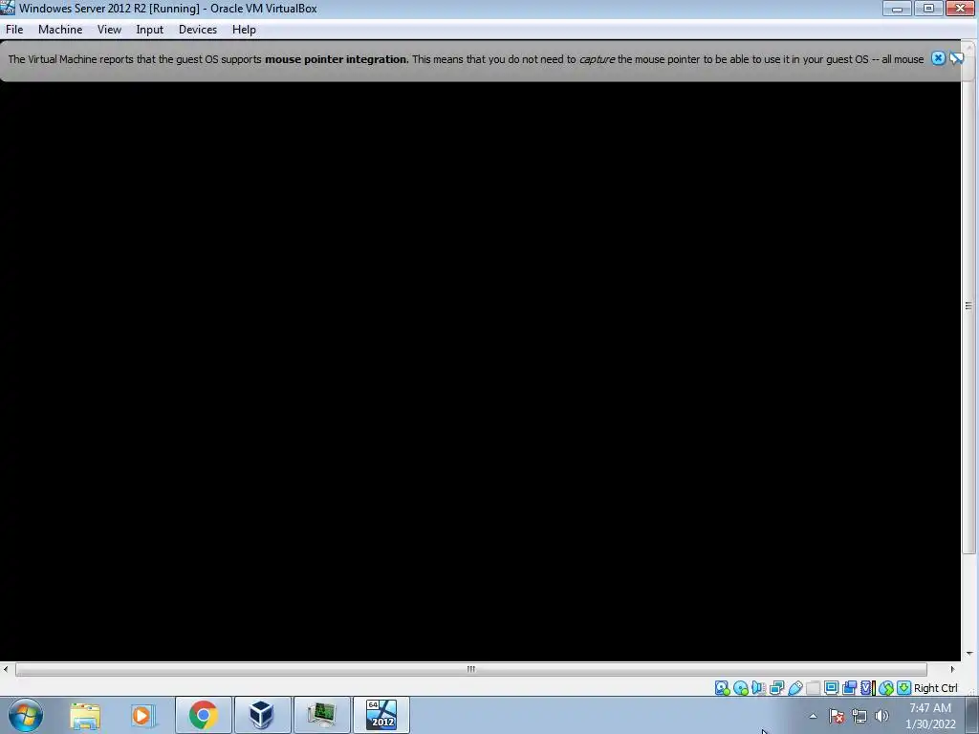
Task: Click the video capture indicator icon
Action: 849,688
